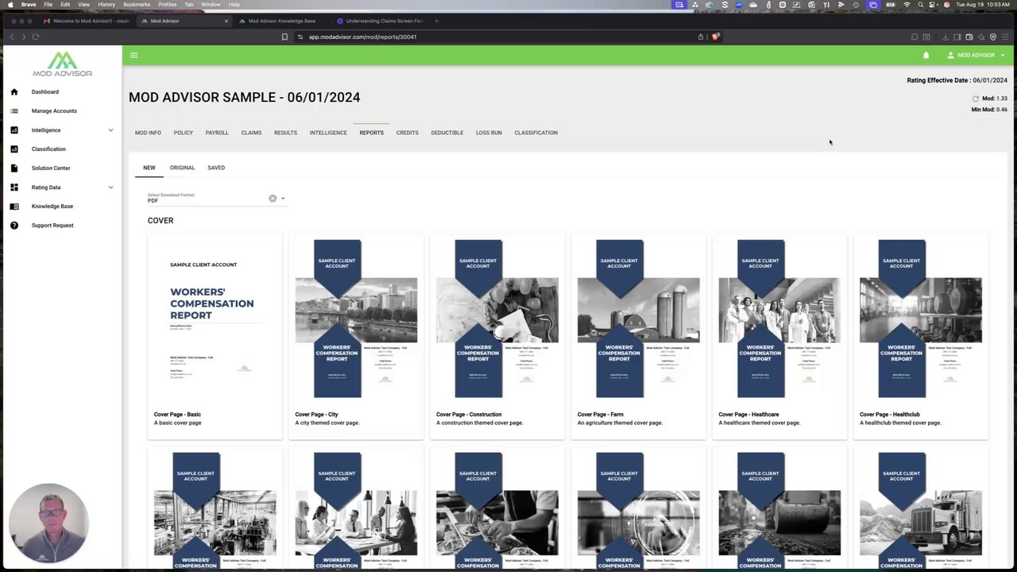Open the Manage Accounts link
The width and height of the screenshot is (1017, 572).
click(54, 111)
